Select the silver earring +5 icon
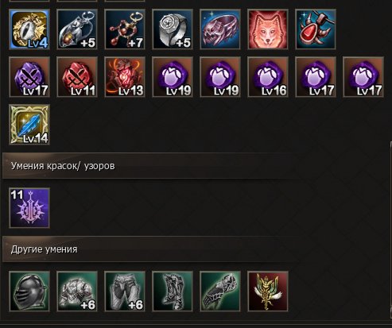 click(x=77, y=29)
